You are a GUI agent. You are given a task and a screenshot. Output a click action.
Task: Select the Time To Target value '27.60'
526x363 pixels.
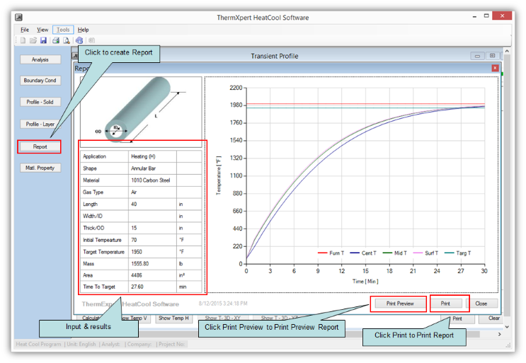click(152, 287)
